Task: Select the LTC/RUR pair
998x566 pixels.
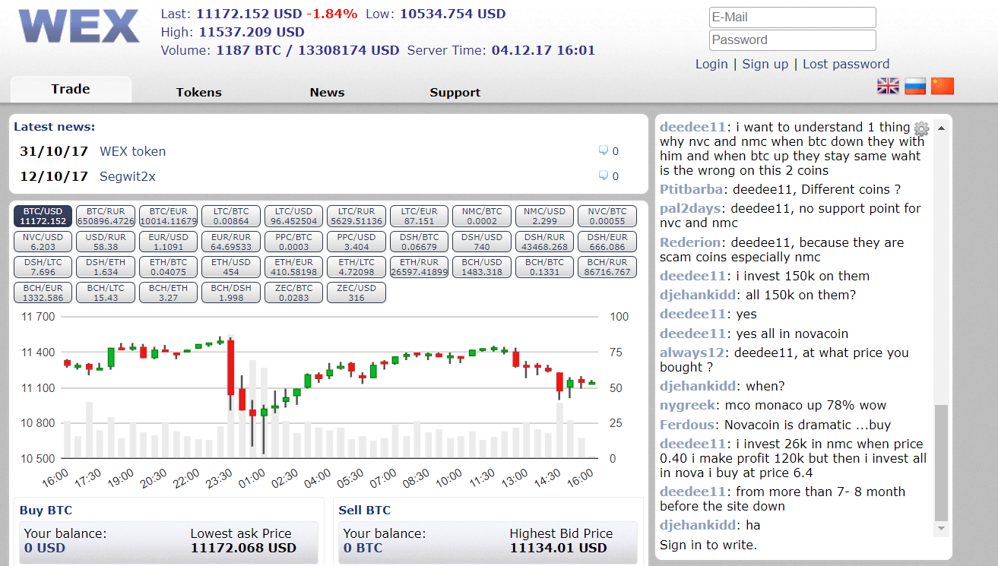Action: [x=356, y=216]
